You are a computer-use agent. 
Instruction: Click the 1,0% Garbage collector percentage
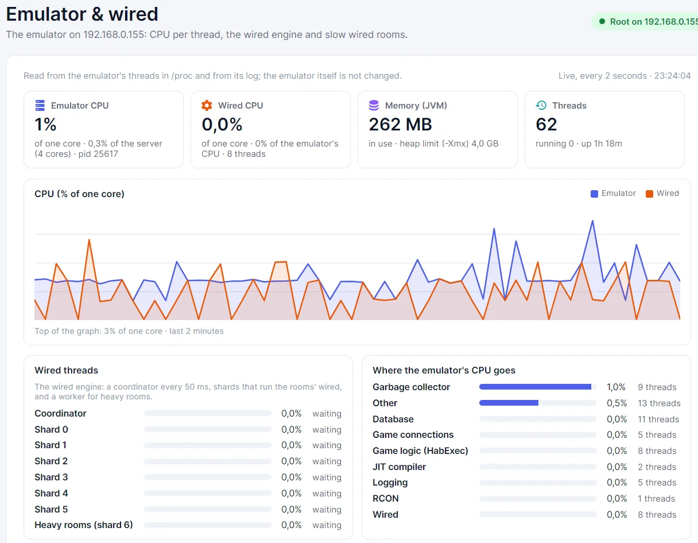point(616,387)
